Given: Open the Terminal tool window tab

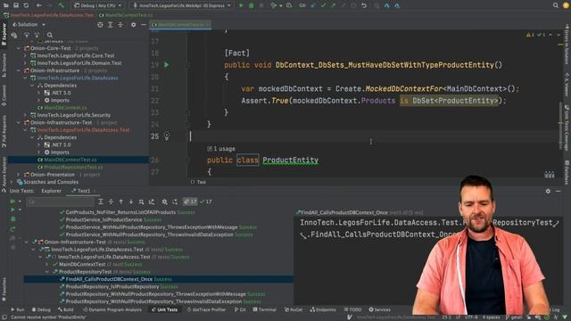Looking at the screenshot, I should coord(264,309).
